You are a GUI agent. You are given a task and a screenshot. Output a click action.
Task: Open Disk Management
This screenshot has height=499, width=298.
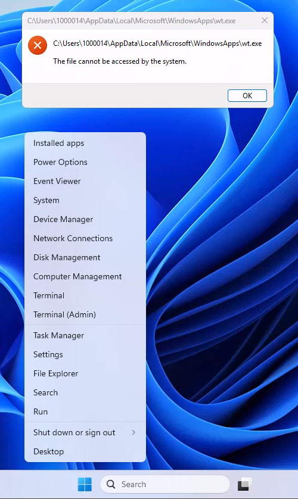coord(85,257)
